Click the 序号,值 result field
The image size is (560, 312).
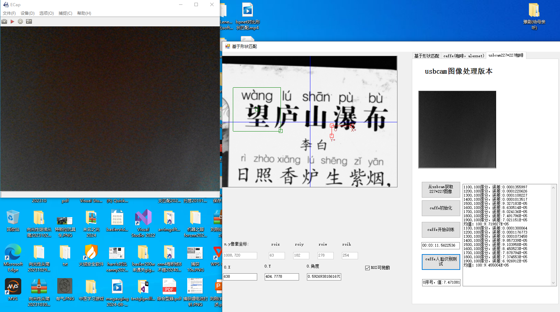[x=441, y=283]
